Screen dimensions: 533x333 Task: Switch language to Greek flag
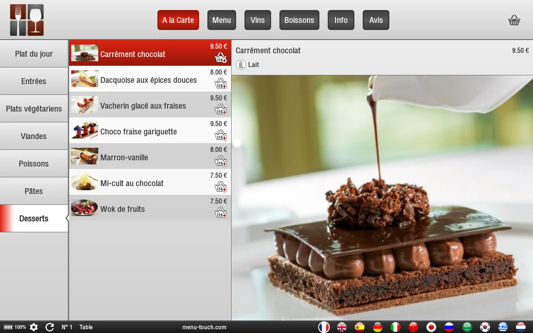(503, 327)
